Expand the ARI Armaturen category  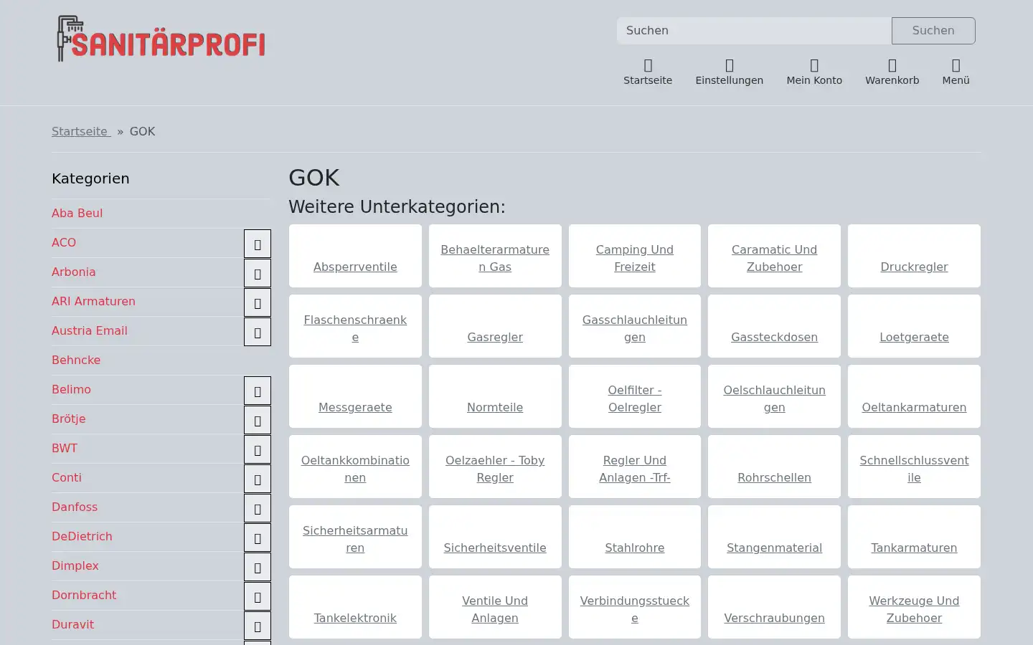tap(258, 302)
